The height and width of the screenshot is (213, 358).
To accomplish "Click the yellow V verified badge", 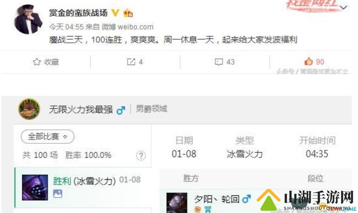I will point(115,13).
